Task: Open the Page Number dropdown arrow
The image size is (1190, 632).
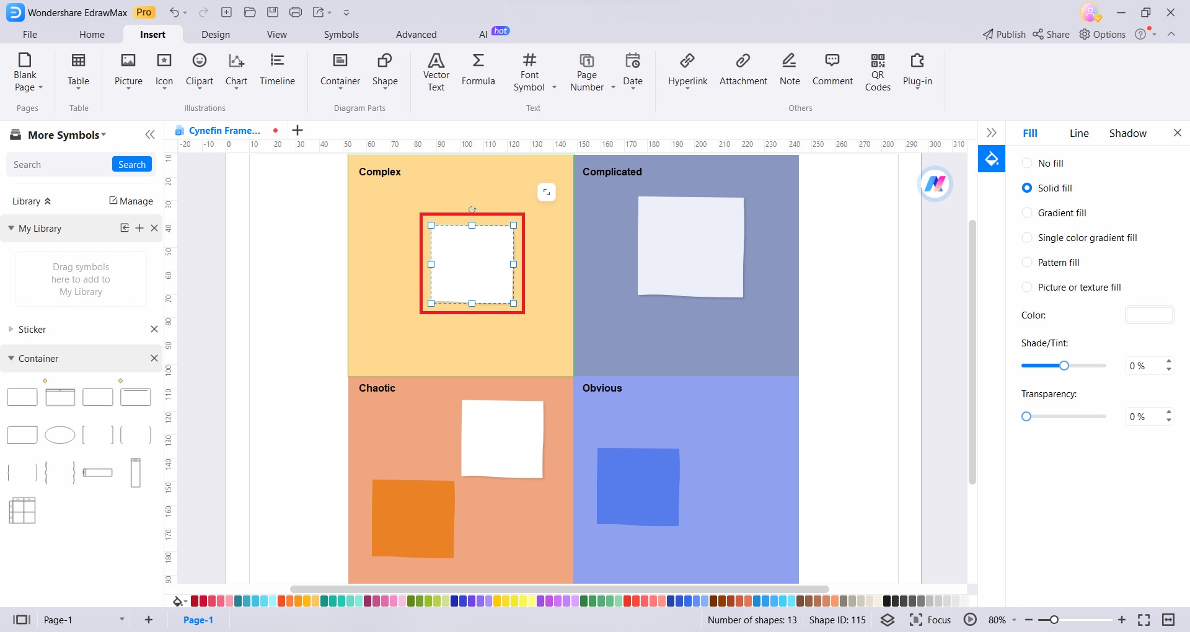Action: click(x=613, y=87)
